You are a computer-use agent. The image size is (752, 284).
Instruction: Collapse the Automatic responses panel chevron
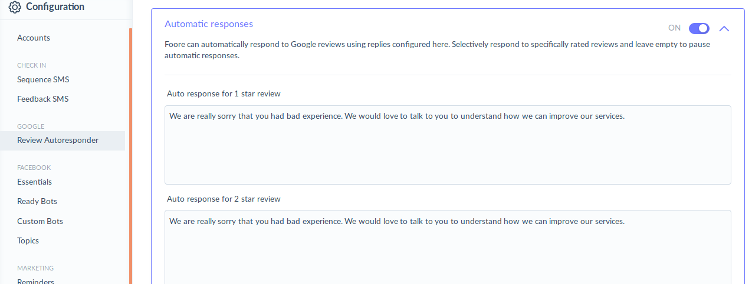[724, 28]
